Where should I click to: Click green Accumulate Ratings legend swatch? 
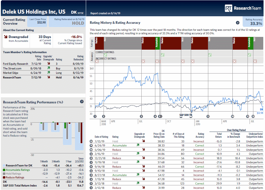pyautogui.click(x=4, y=170)
